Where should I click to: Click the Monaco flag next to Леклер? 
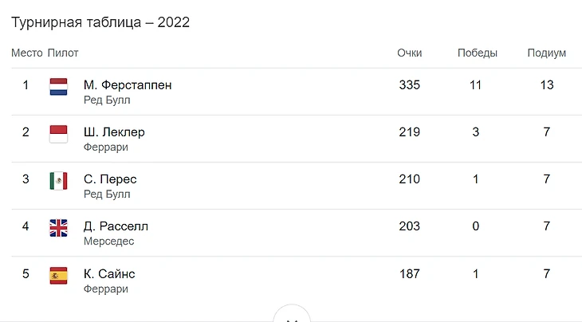(x=59, y=134)
